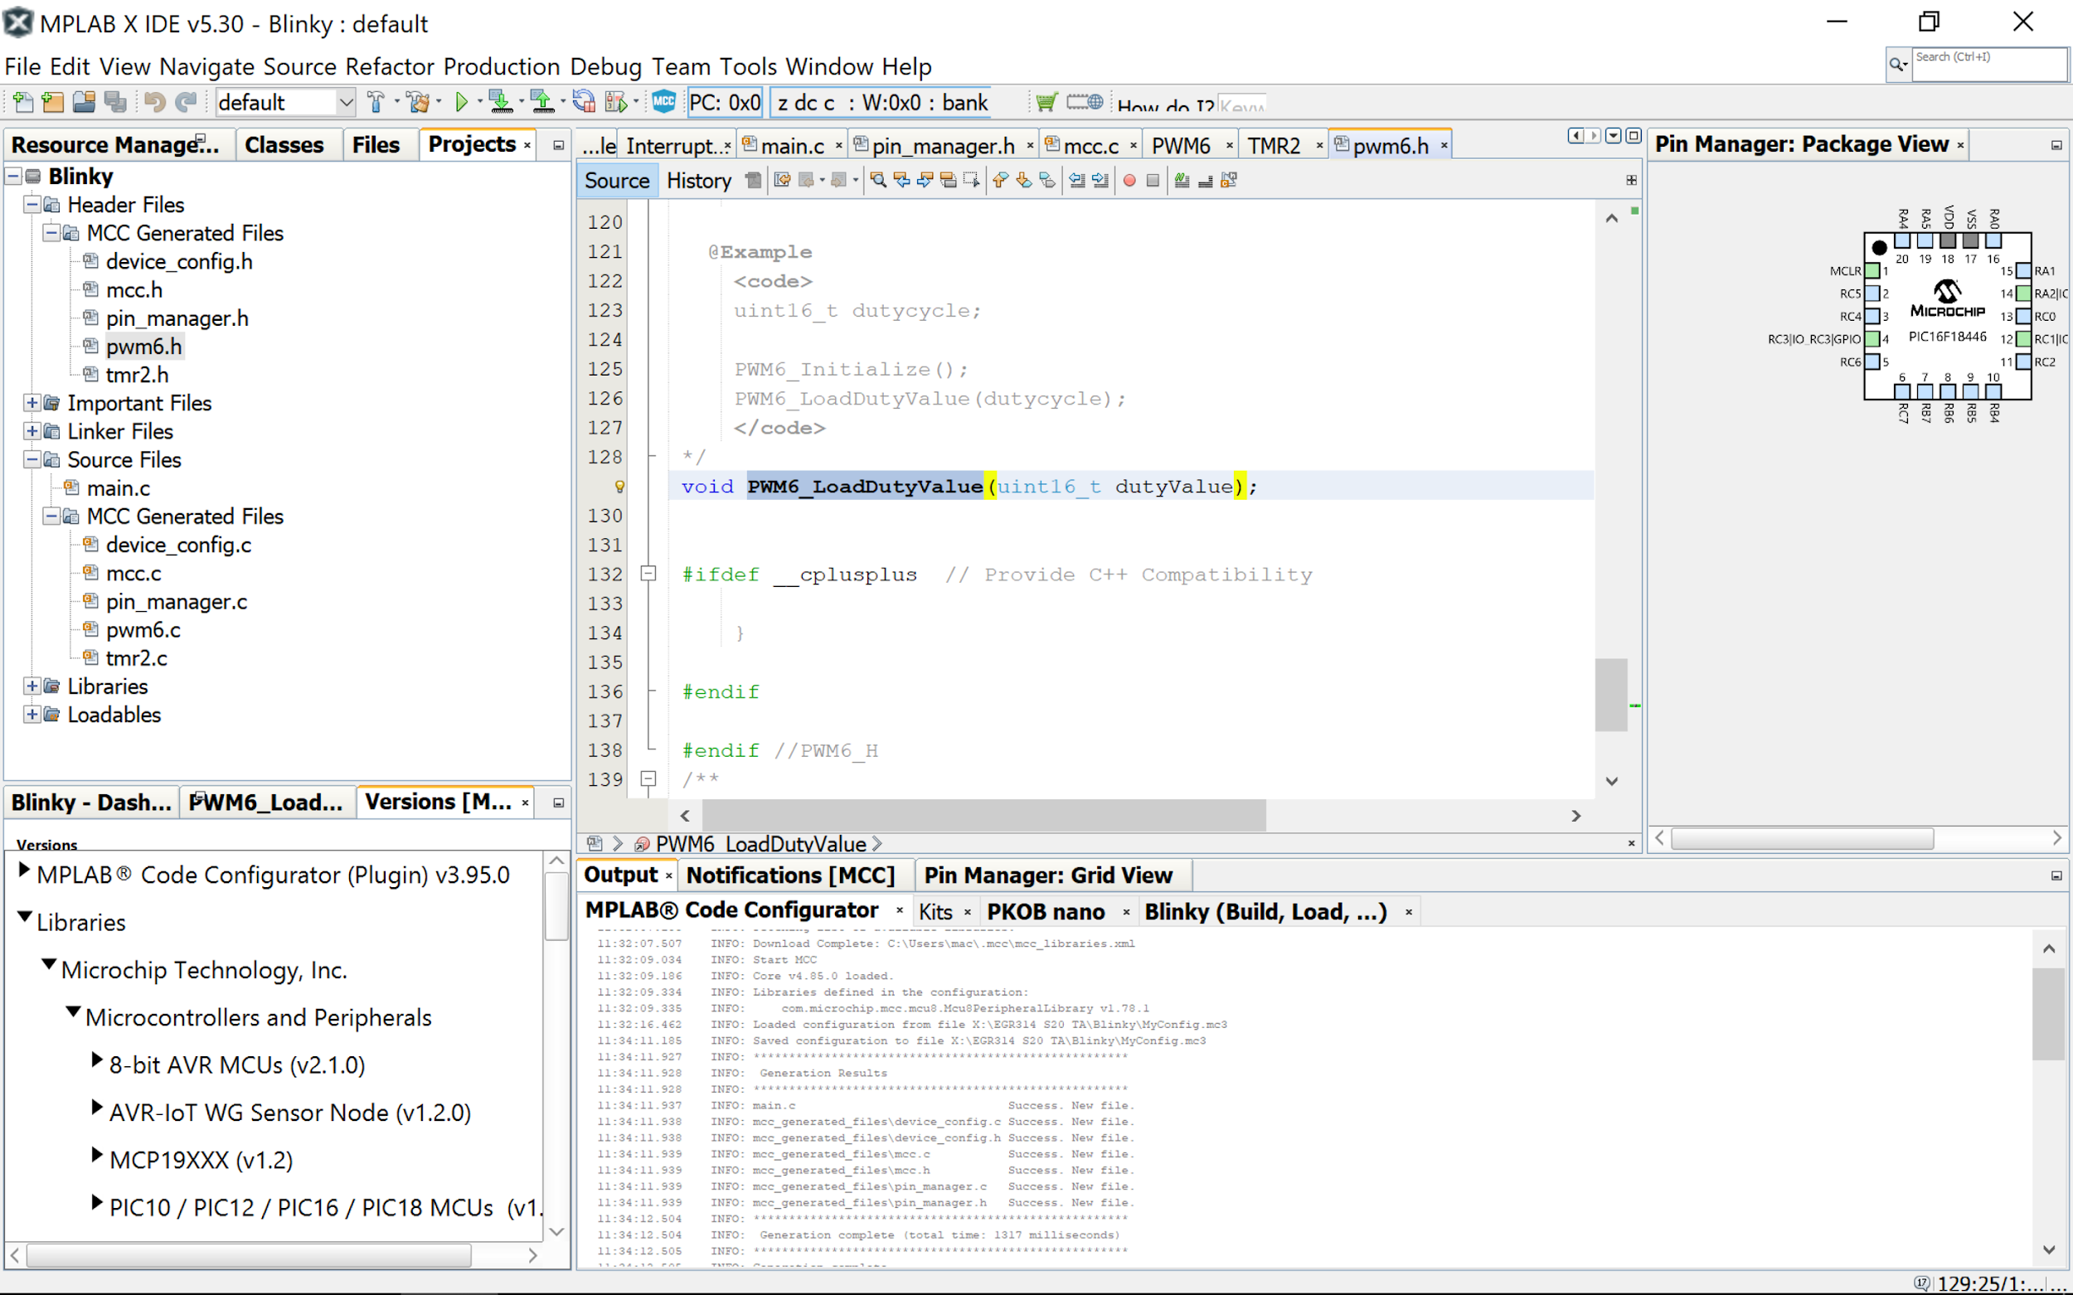The width and height of the screenshot is (2073, 1295).
Task: Jump to previous bookmark icon
Action: [1000, 180]
